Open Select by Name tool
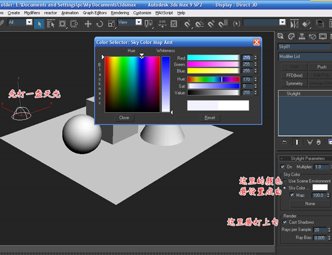Image resolution: width=332 pixels, height=255 pixels. pos(51,24)
